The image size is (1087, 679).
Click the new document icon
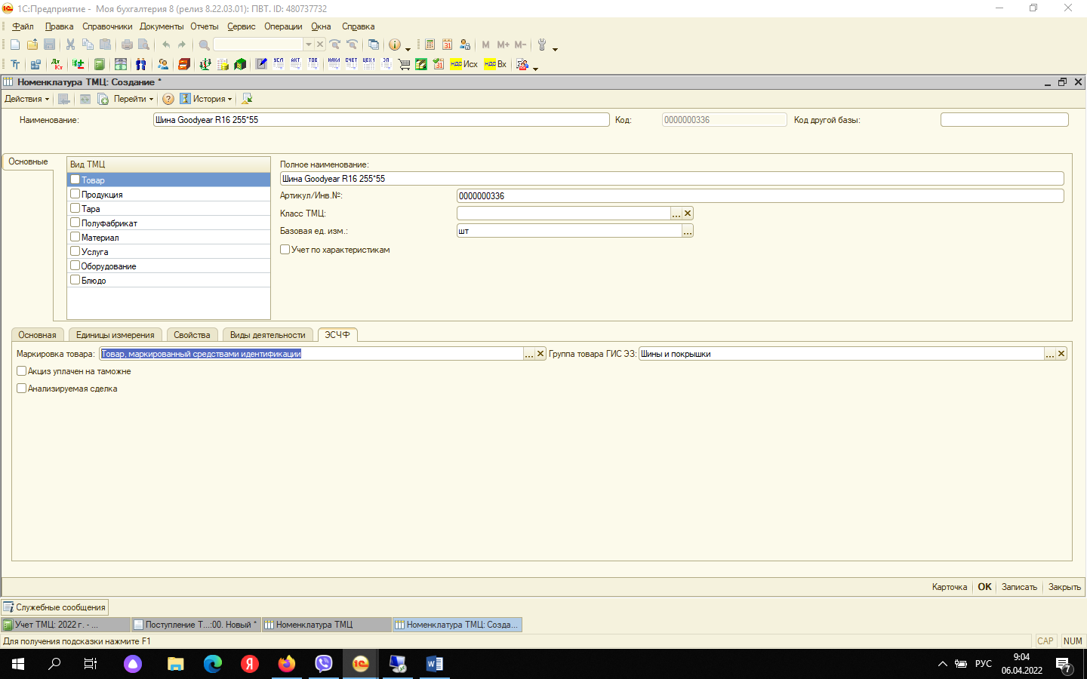click(x=15, y=45)
